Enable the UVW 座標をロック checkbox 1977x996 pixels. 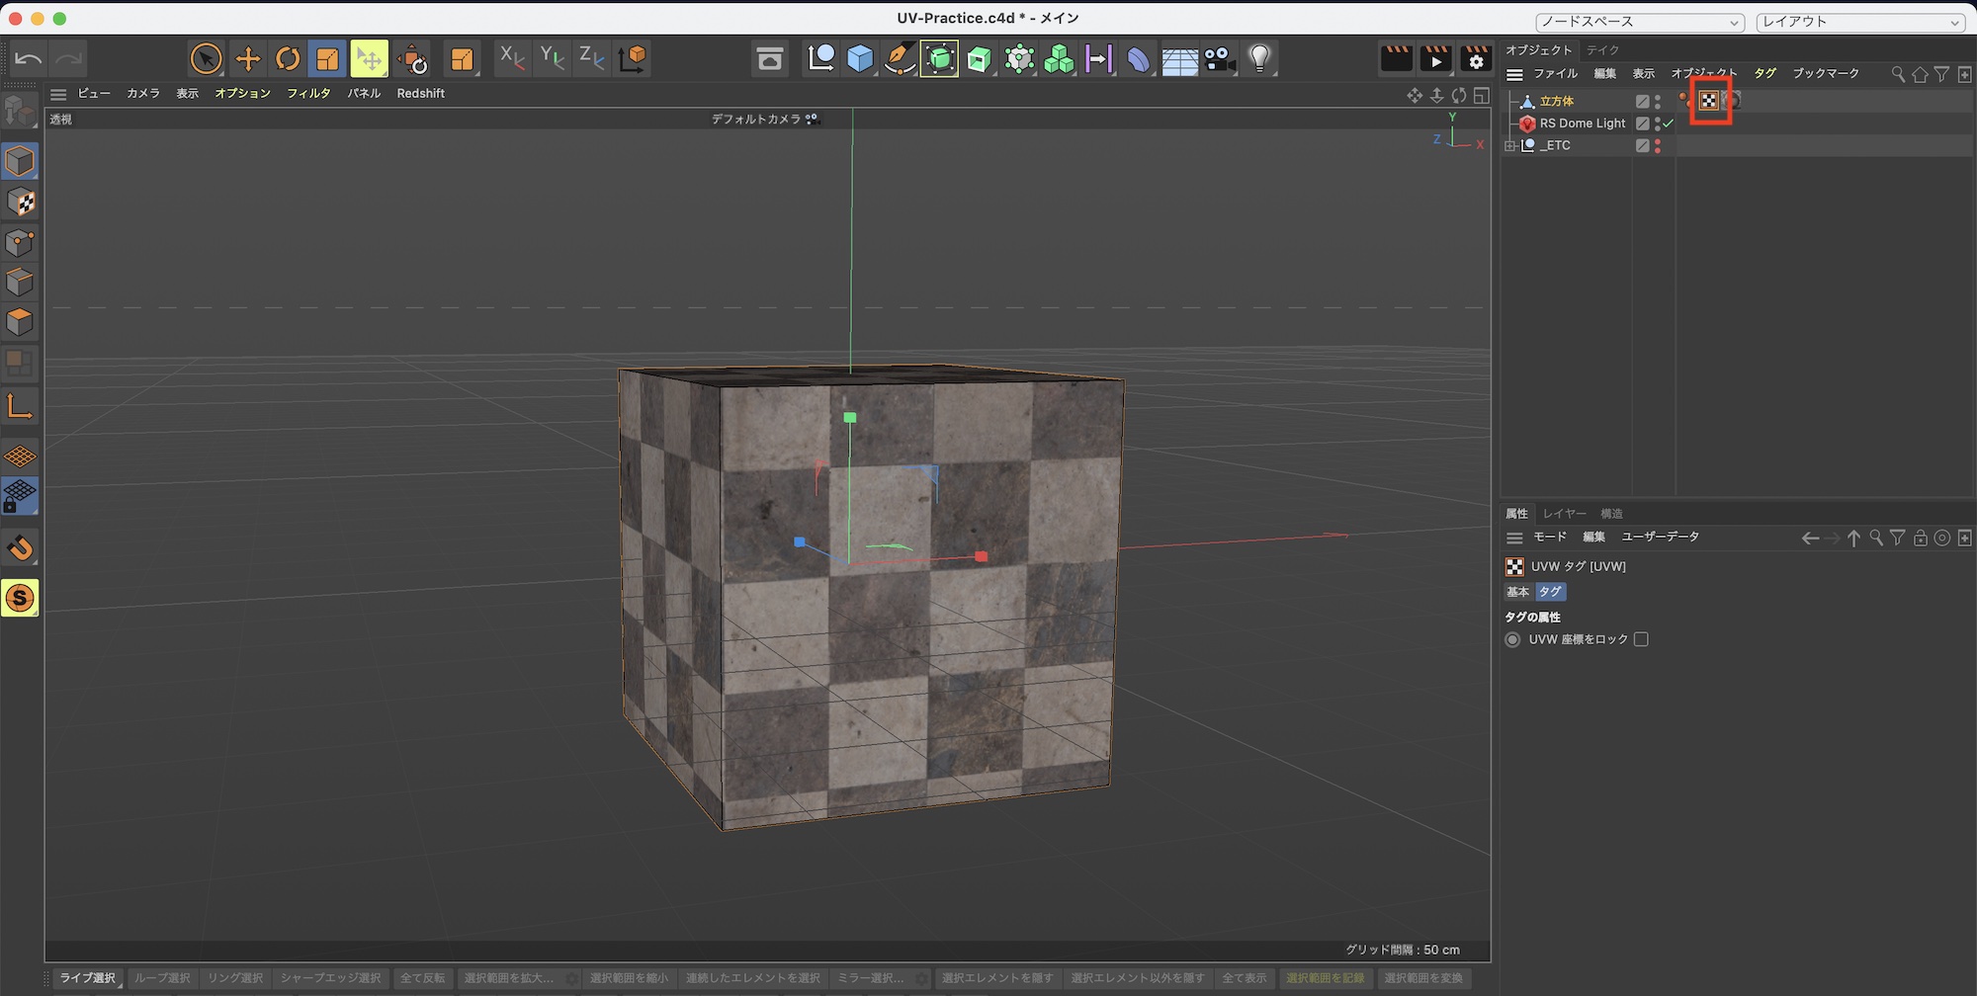point(1641,639)
